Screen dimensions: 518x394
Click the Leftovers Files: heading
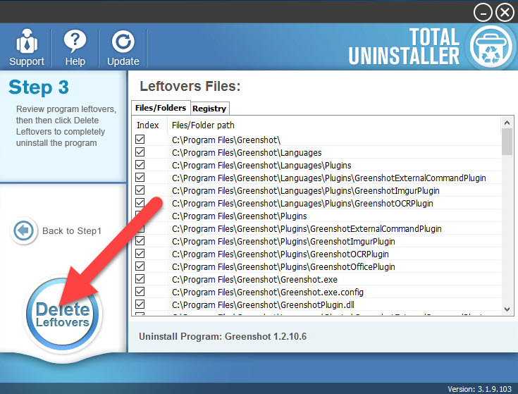pos(190,86)
